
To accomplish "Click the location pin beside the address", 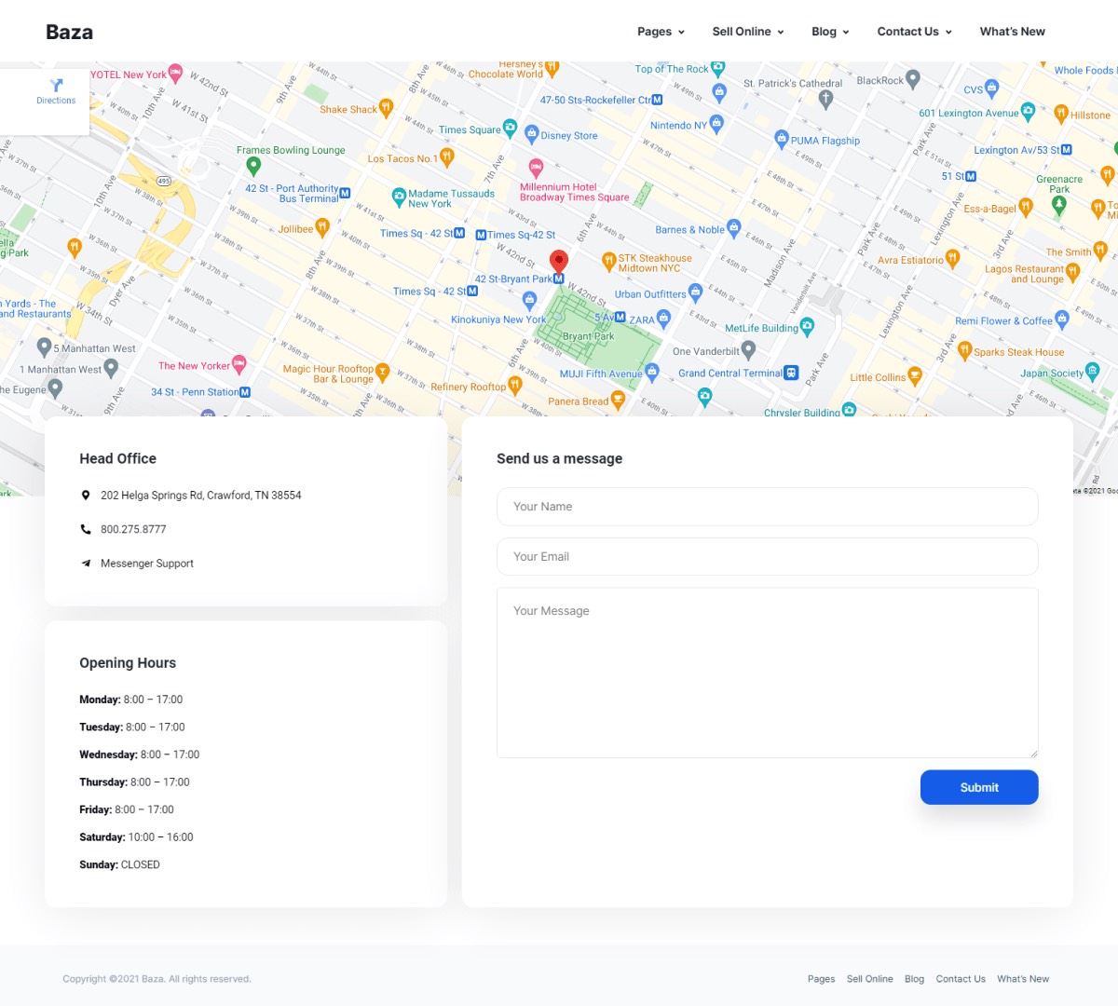I will click(86, 496).
